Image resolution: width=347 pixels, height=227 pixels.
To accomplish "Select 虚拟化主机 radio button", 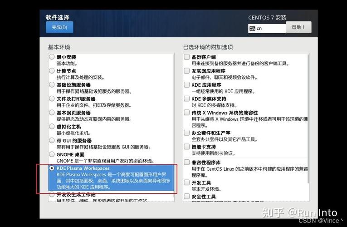I will pos(52,127).
